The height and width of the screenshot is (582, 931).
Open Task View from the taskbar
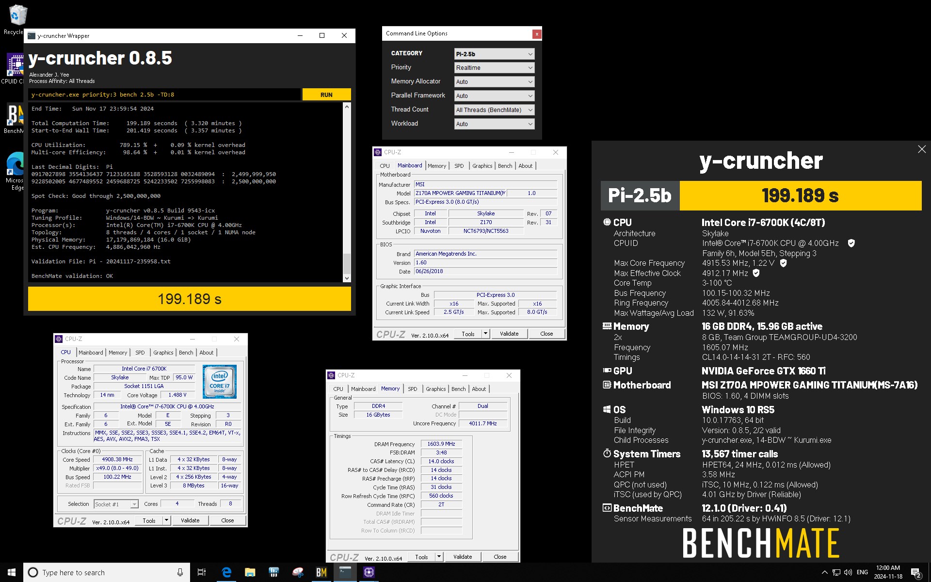pyautogui.click(x=202, y=572)
